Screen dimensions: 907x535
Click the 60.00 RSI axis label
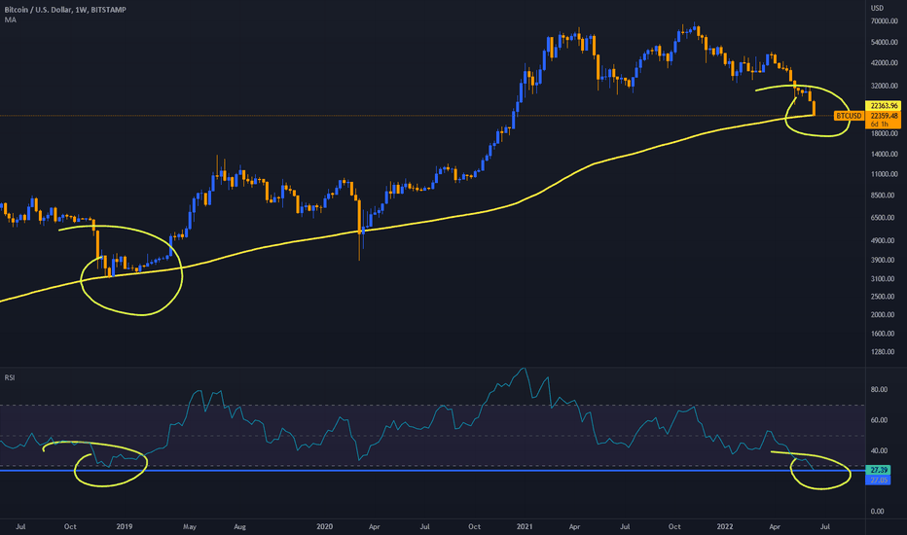(x=879, y=420)
